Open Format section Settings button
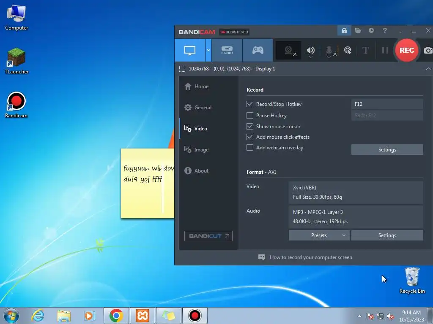Viewport: 433px width, 324px height. pyautogui.click(x=387, y=235)
